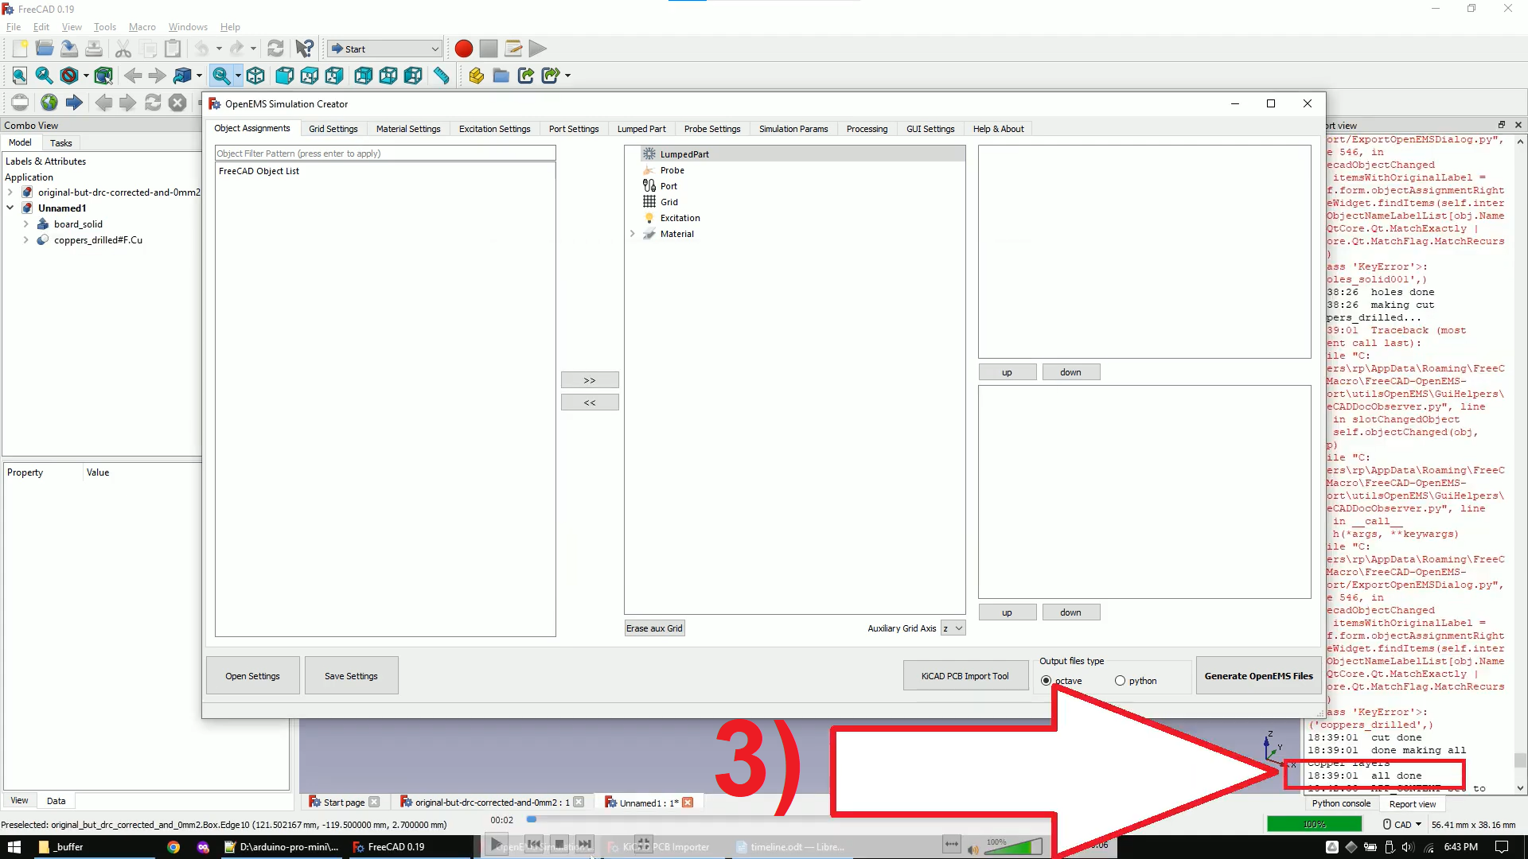Open the Windows notification center icon

(1502, 847)
